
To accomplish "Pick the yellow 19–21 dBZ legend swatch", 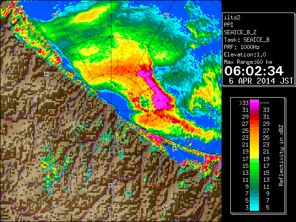I will (x=254, y=152).
